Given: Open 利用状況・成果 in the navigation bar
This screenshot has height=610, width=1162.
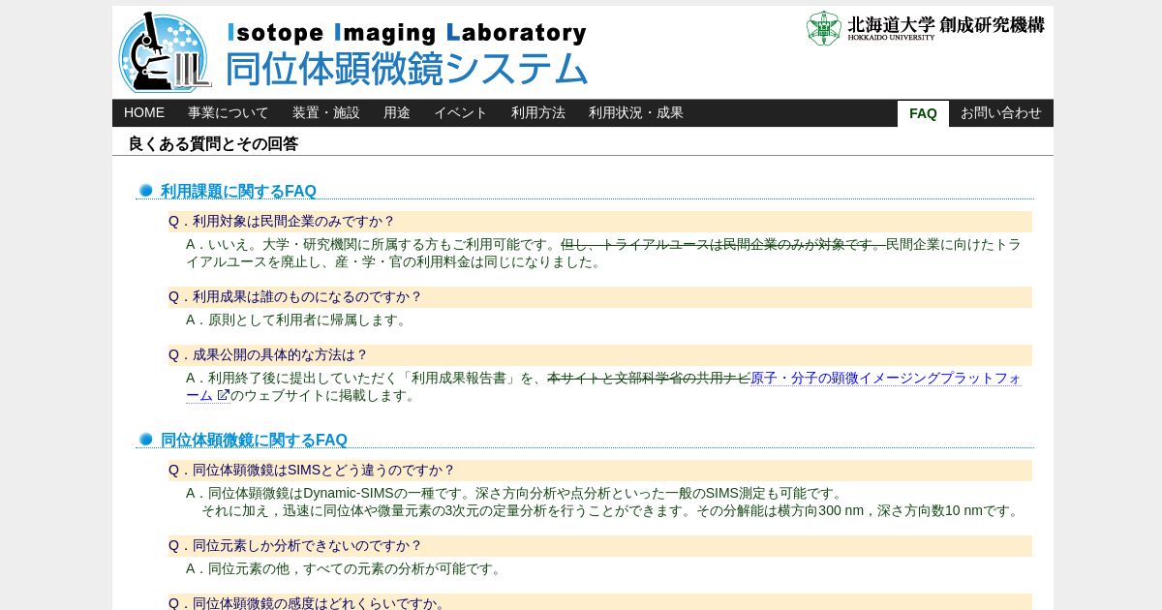Looking at the screenshot, I should (636, 112).
